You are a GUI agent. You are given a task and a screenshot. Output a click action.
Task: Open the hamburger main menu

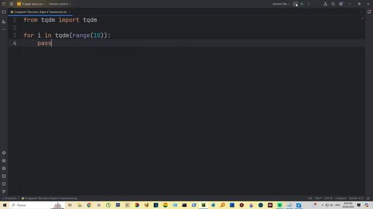12,4
